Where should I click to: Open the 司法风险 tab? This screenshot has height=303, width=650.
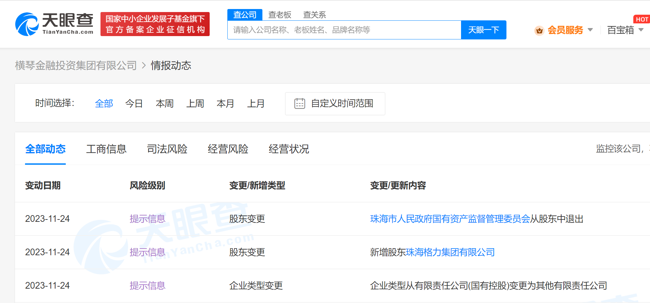tap(167, 149)
